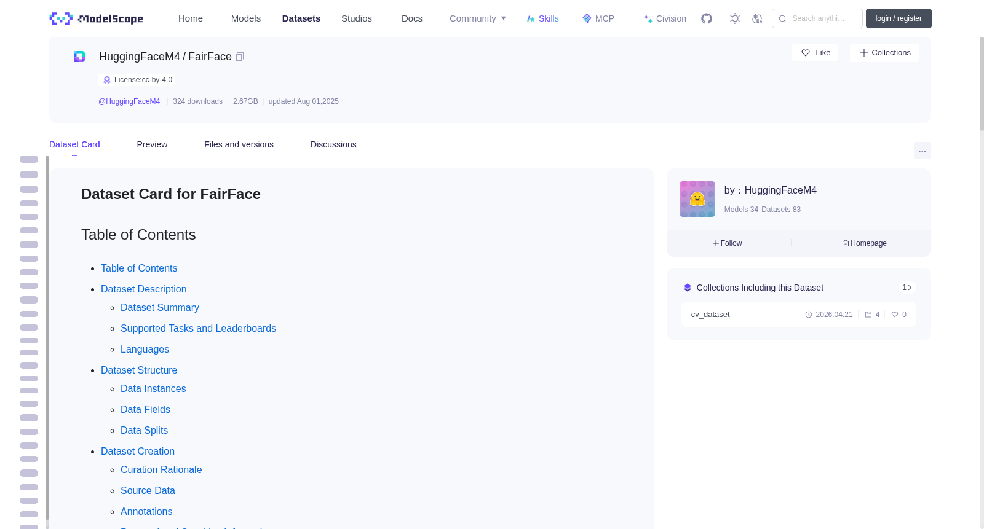This screenshot has height=529, width=984.
Task: Jump to Curation Rationale section
Action: [161, 470]
